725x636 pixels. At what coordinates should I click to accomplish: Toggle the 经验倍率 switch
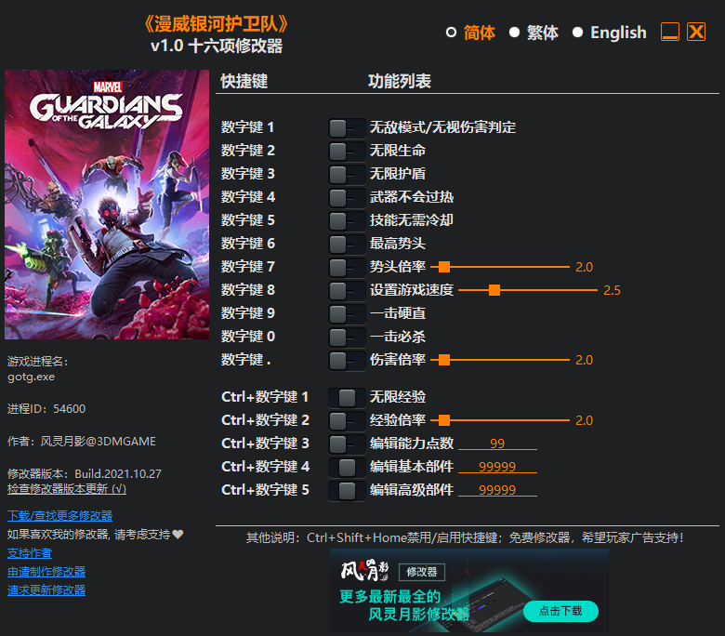pyautogui.click(x=347, y=421)
